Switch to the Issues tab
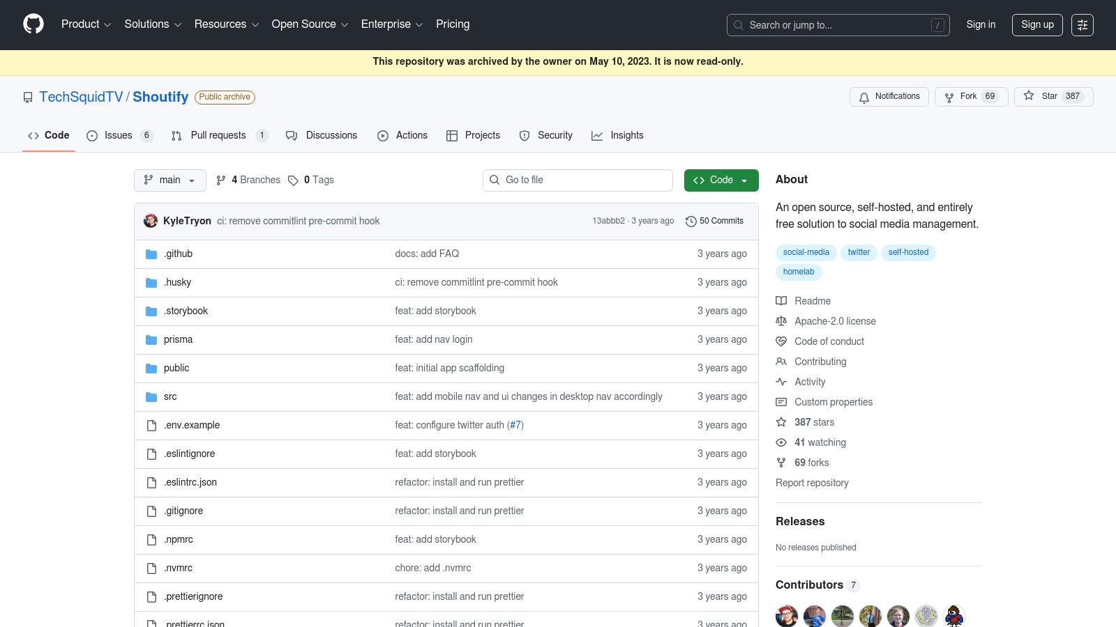This screenshot has width=1116, height=627. click(119, 136)
